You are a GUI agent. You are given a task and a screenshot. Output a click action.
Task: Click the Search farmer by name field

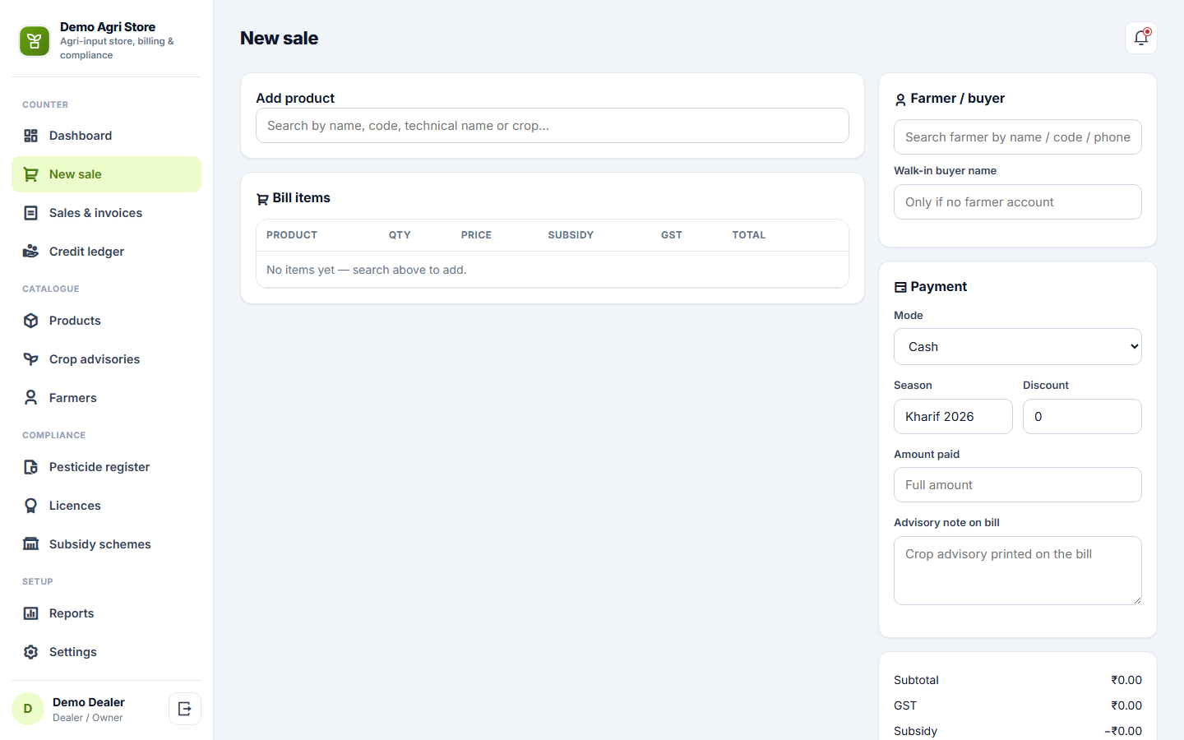tap(1018, 137)
